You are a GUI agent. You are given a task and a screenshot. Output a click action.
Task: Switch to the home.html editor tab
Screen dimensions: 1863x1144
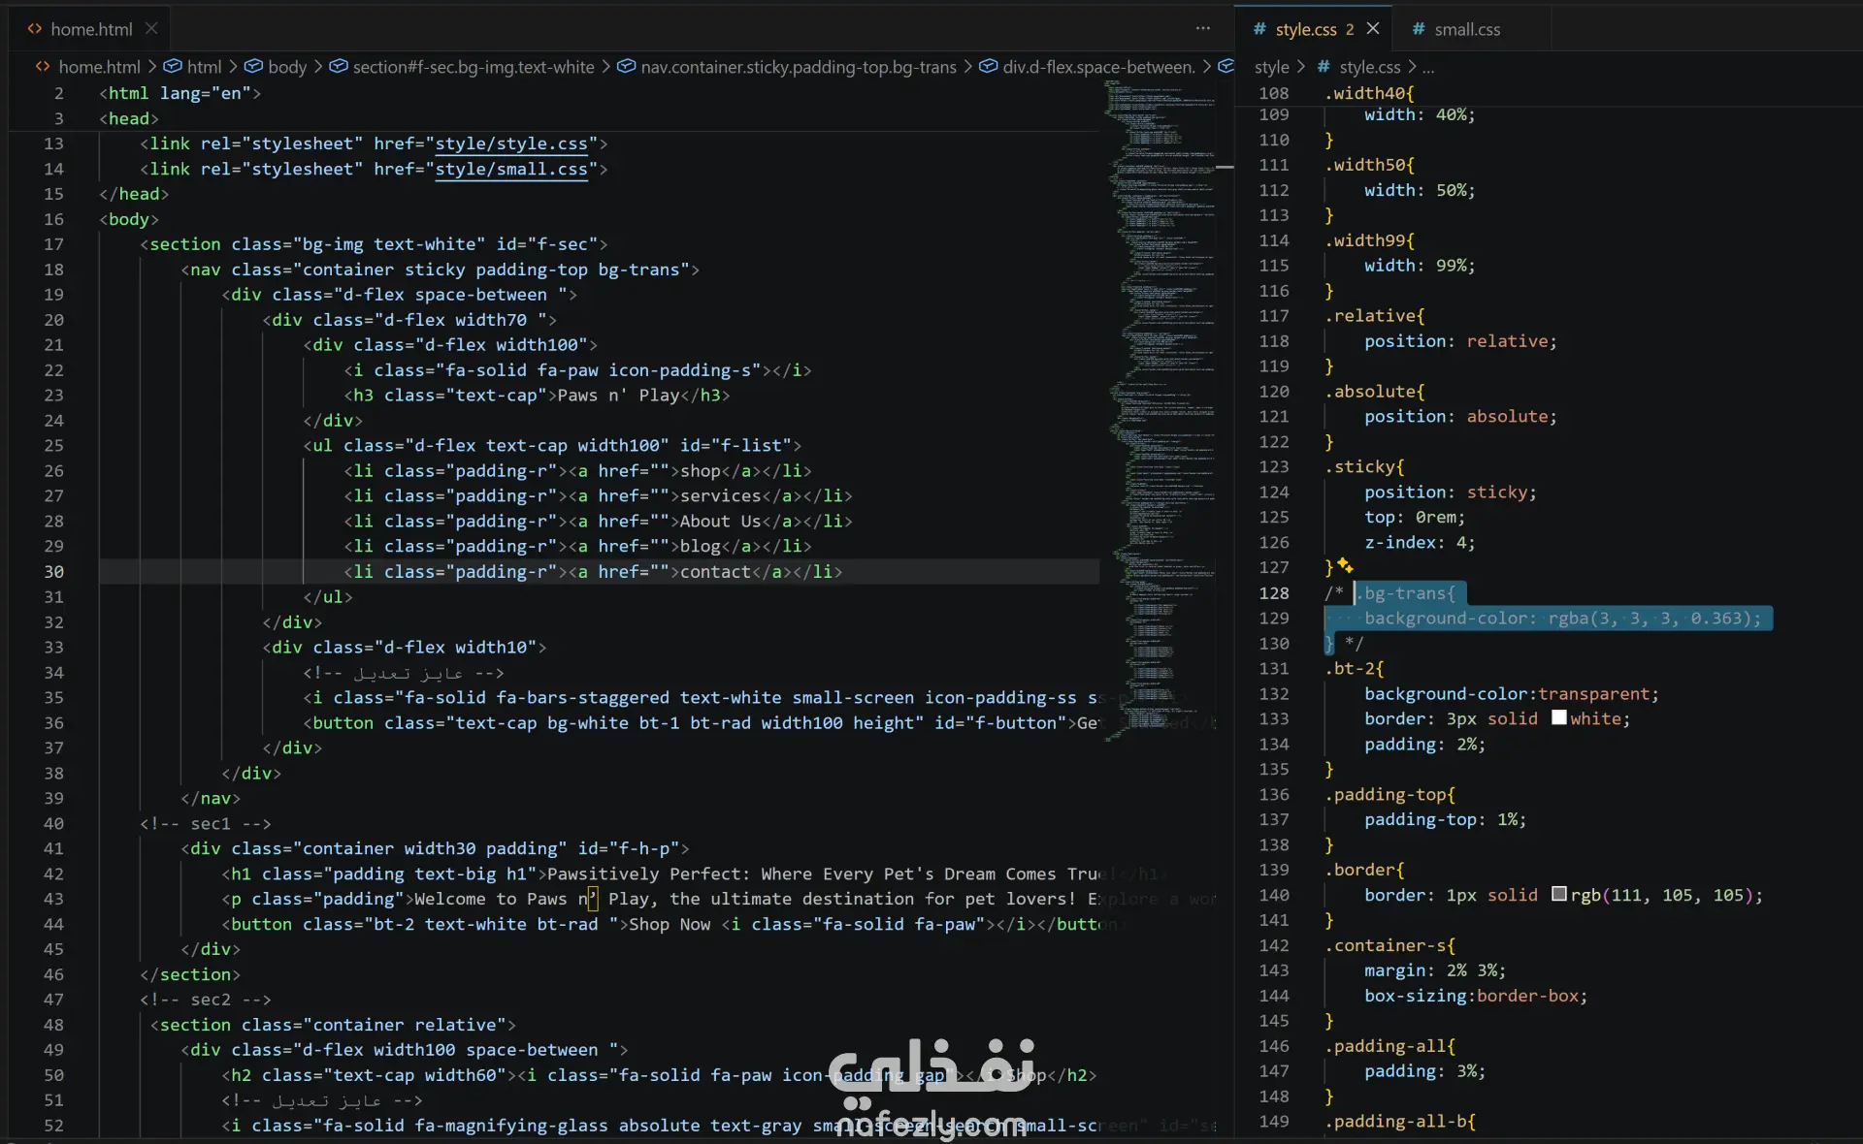89,29
